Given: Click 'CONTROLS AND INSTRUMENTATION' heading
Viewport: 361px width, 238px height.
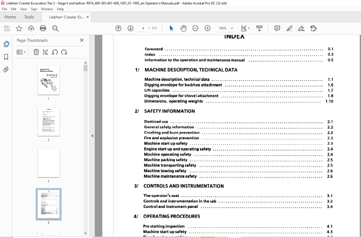Looking at the screenshot, I should pyautogui.click(x=183, y=186).
